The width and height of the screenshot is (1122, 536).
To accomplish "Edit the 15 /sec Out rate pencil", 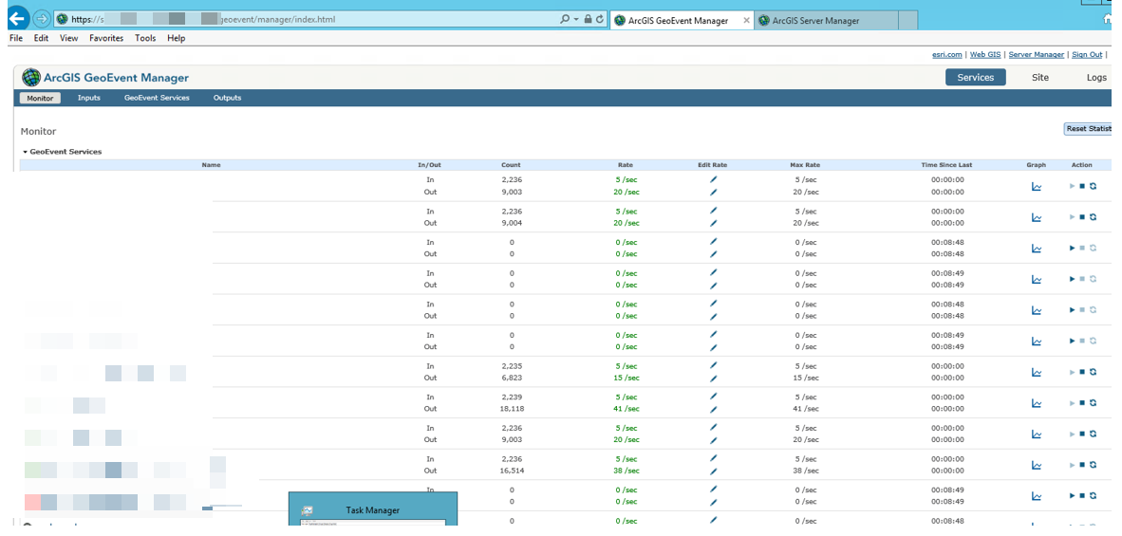I will 713,379.
